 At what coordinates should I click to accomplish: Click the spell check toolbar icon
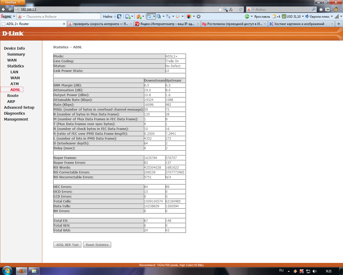tap(150, 16)
